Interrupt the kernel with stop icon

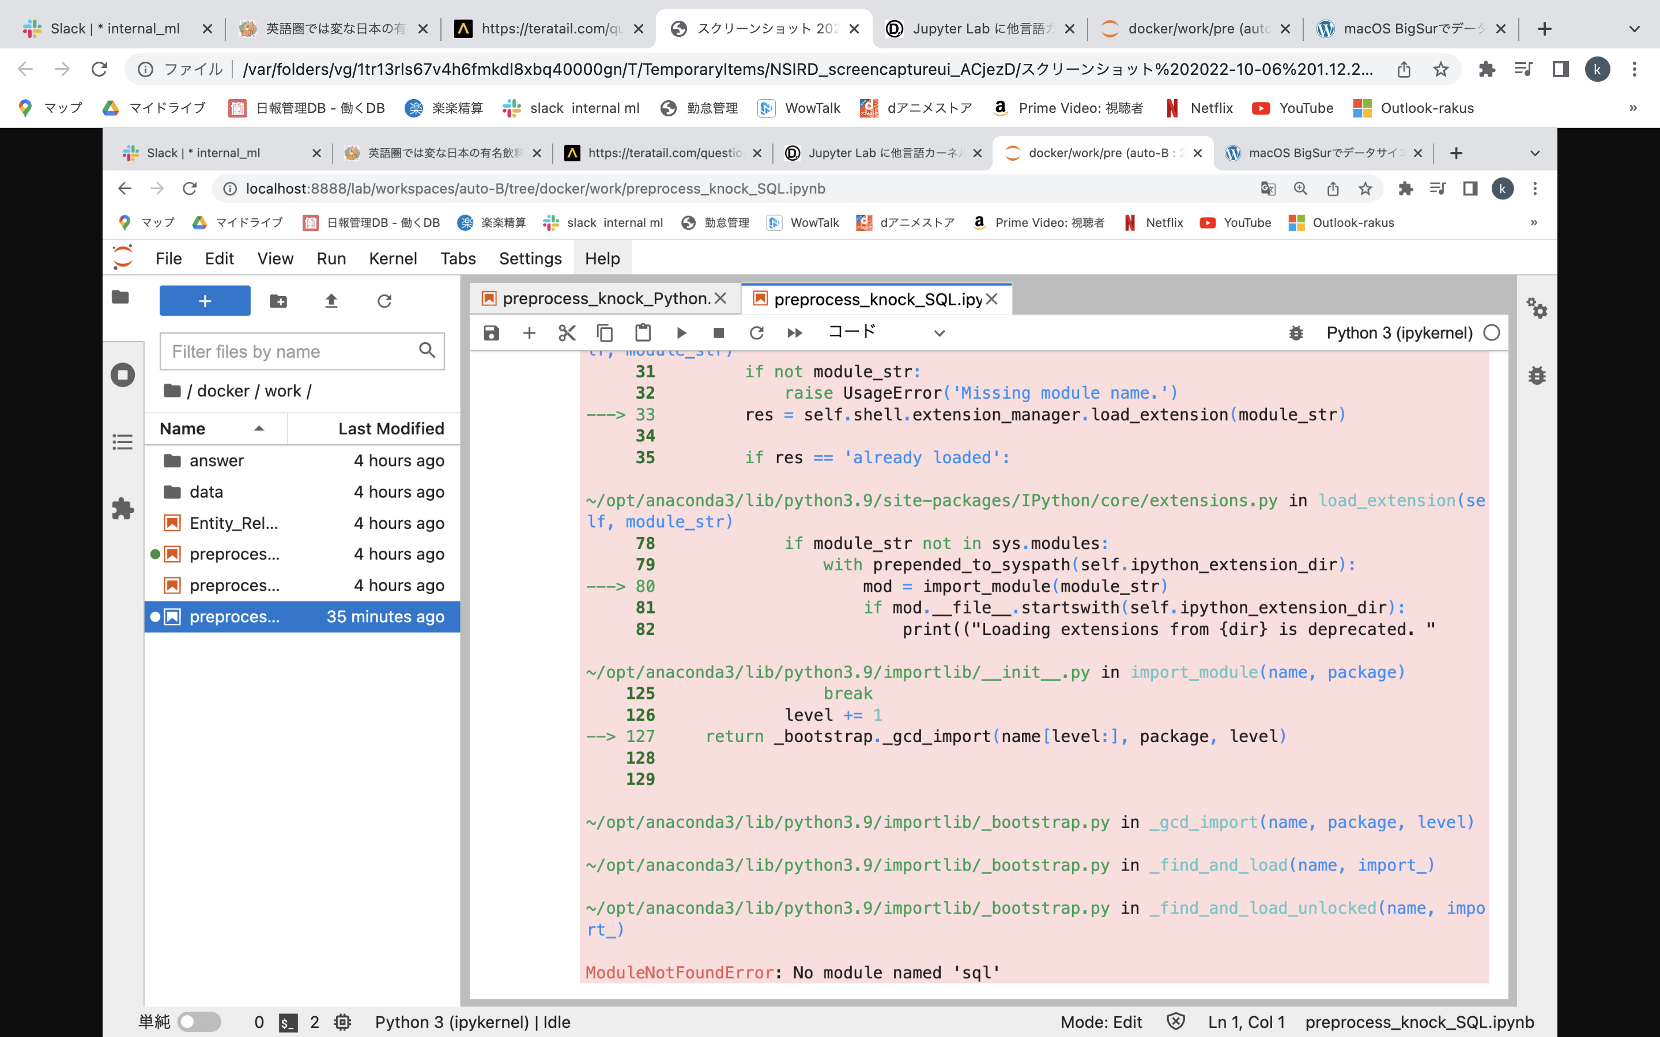pyautogui.click(x=718, y=332)
